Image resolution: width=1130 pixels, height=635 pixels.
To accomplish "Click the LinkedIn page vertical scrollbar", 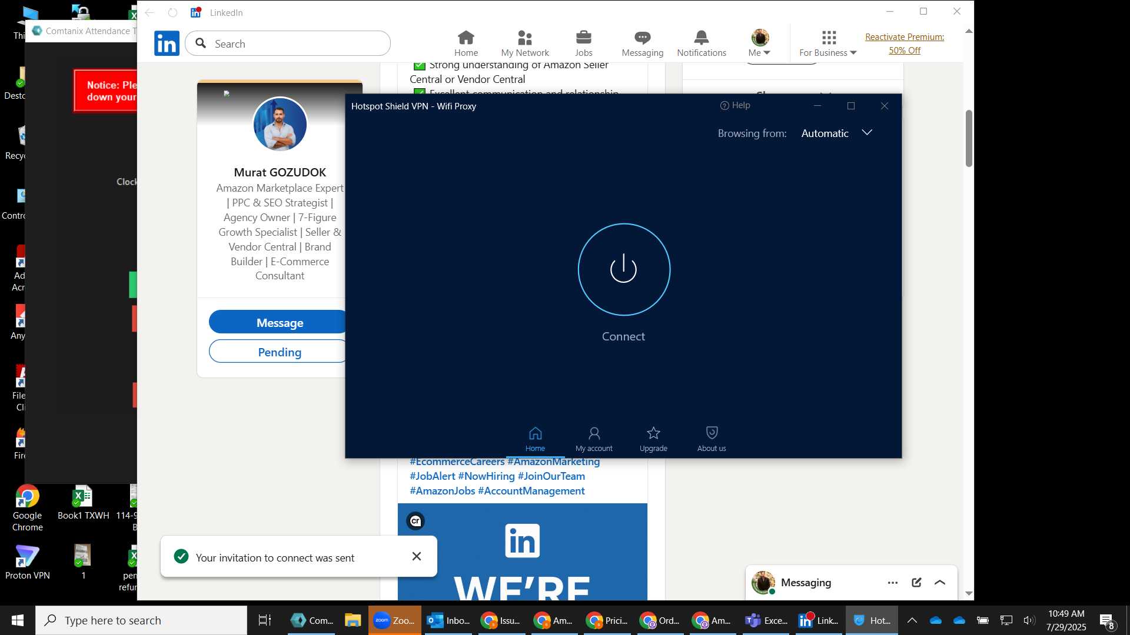I will tap(969, 138).
